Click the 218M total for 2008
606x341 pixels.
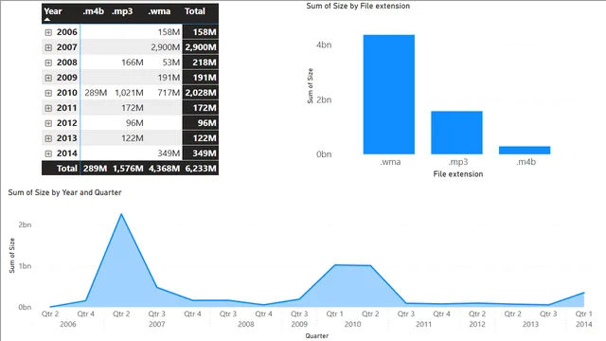pyautogui.click(x=205, y=63)
